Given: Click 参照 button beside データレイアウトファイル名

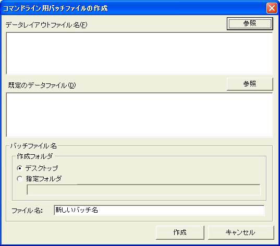Looking at the screenshot, I should pos(250,23).
